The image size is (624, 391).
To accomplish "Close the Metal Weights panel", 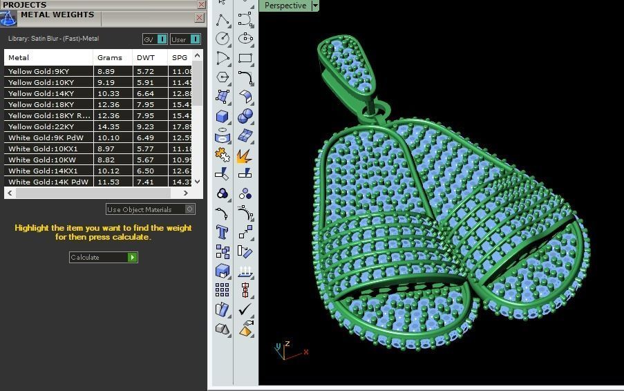I will (200, 17).
